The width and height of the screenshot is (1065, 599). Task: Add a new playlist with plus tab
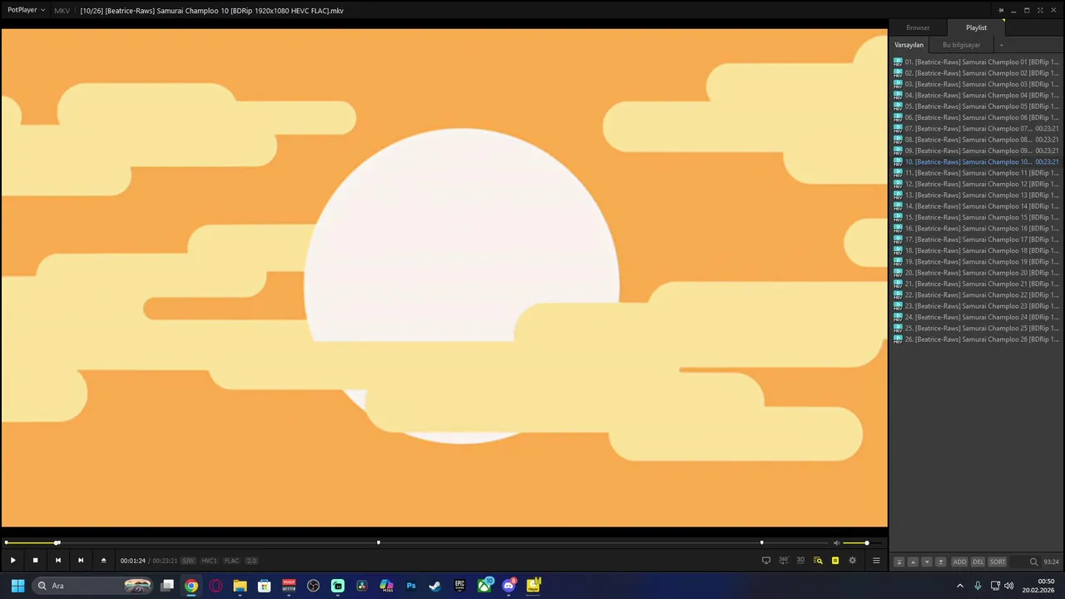pyautogui.click(x=1001, y=45)
